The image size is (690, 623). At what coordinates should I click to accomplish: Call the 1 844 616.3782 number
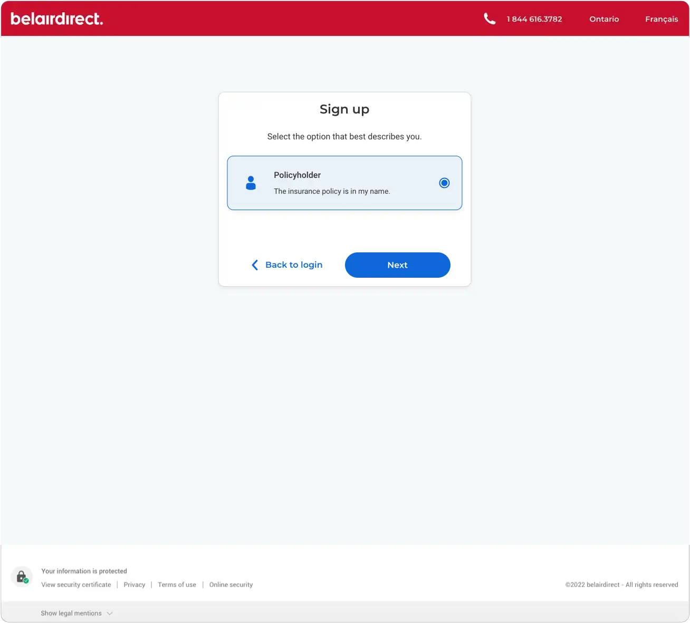(x=534, y=19)
